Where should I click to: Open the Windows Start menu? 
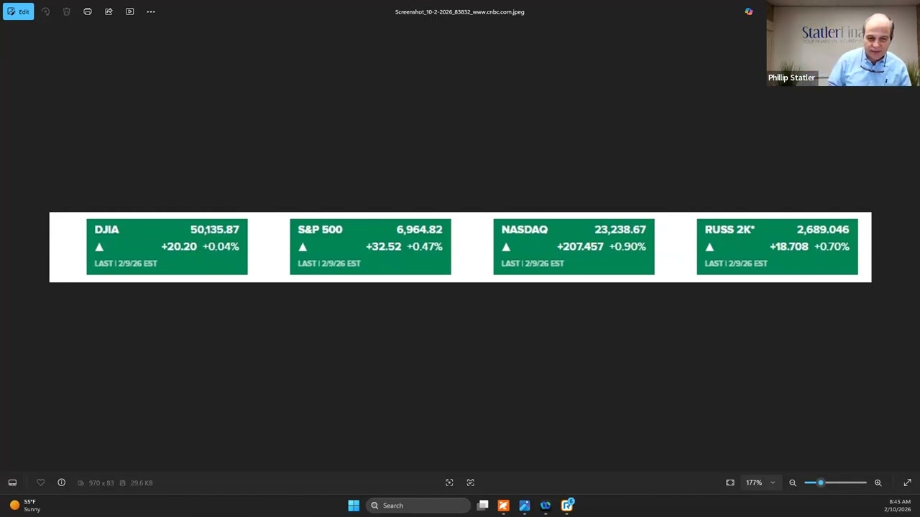pyautogui.click(x=354, y=506)
